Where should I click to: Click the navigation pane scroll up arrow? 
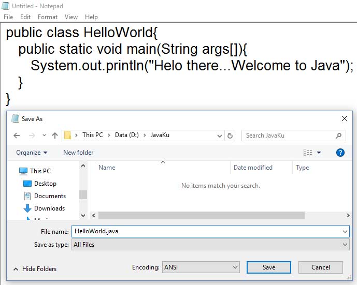click(83, 166)
